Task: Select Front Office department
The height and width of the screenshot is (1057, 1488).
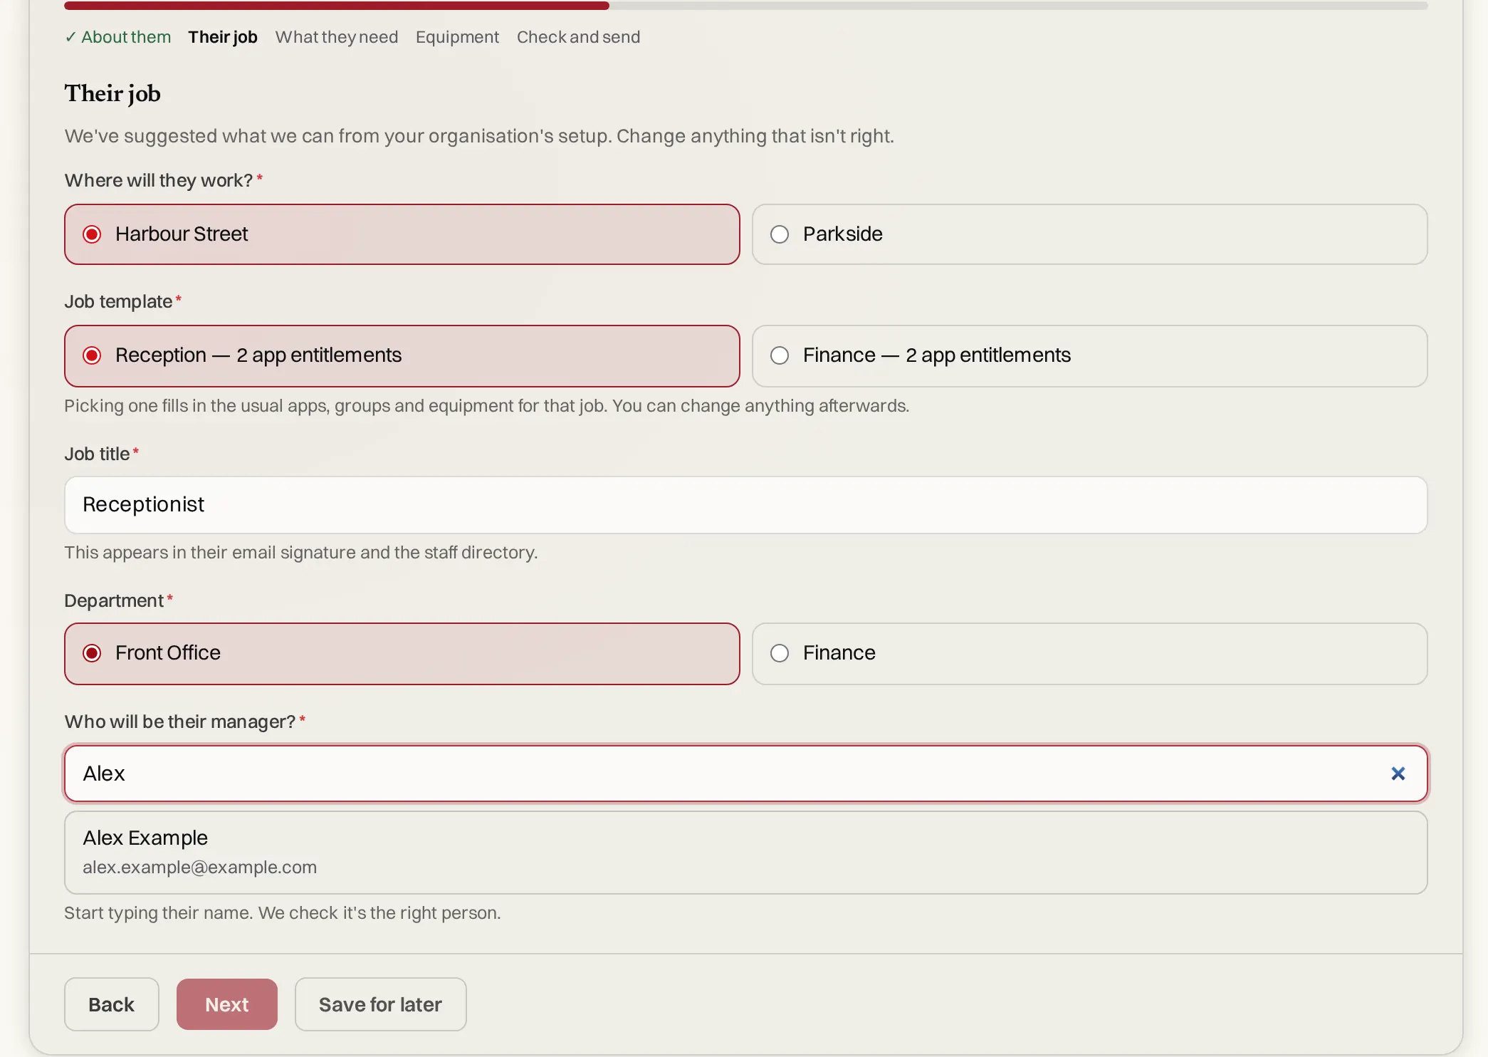Action: click(x=402, y=654)
